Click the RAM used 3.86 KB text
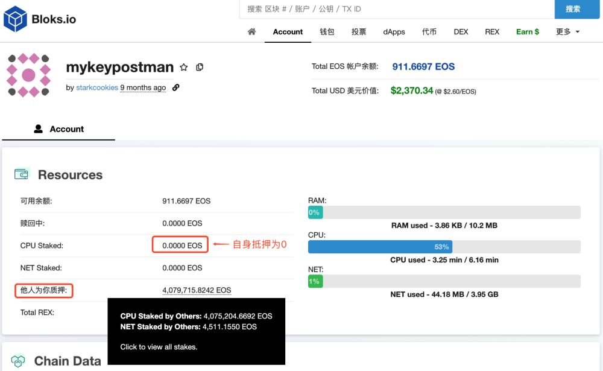This screenshot has height=371, width=603. (444, 226)
